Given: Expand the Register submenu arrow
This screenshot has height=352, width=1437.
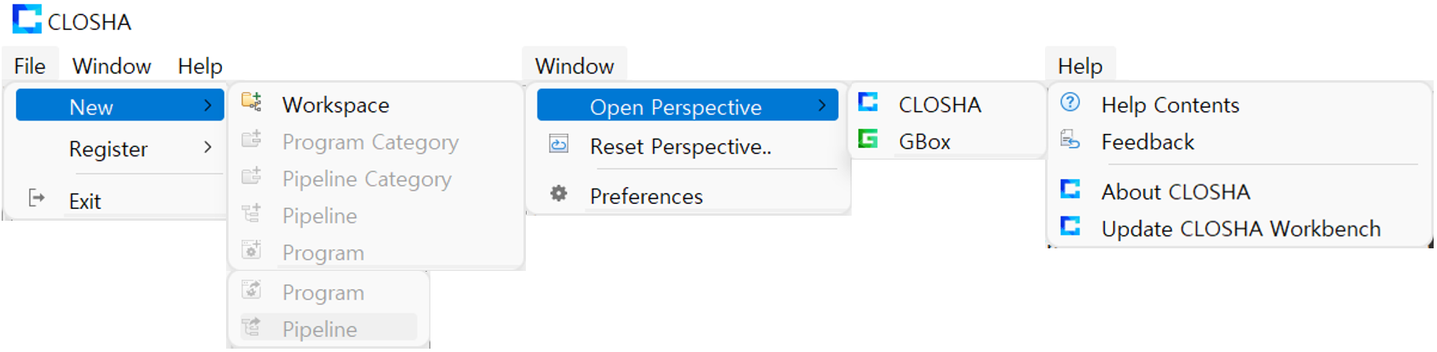Looking at the screenshot, I should tap(208, 147).
